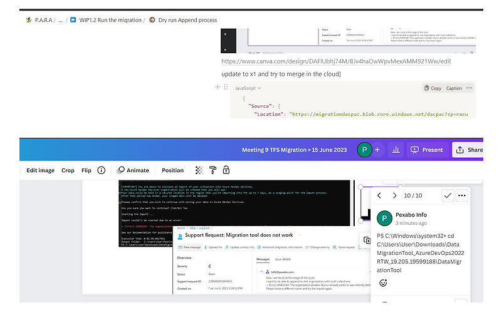Show image info circle icon

point(101,170)
